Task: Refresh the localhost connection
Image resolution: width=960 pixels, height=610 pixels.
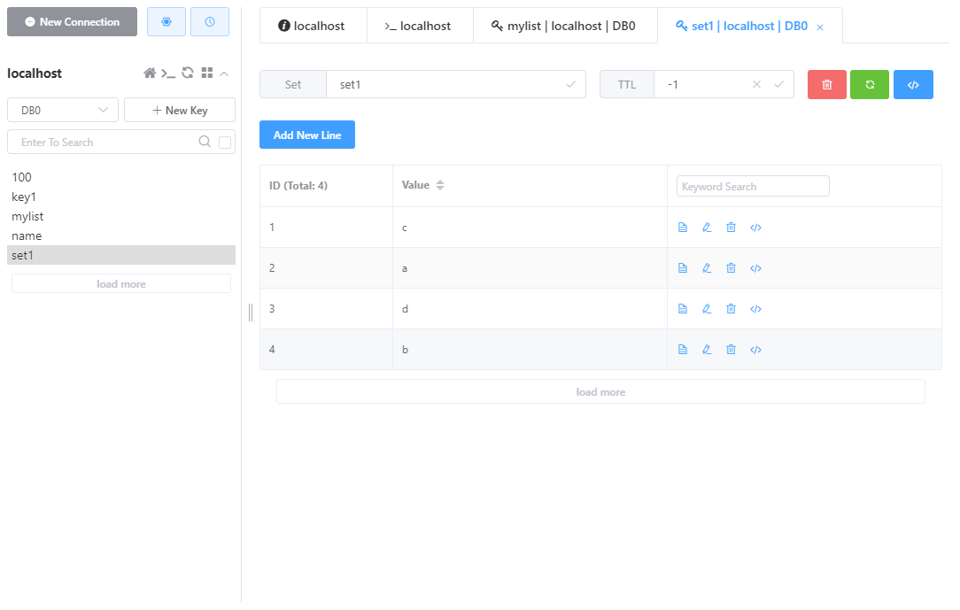Action: click(x=188, y=73)
